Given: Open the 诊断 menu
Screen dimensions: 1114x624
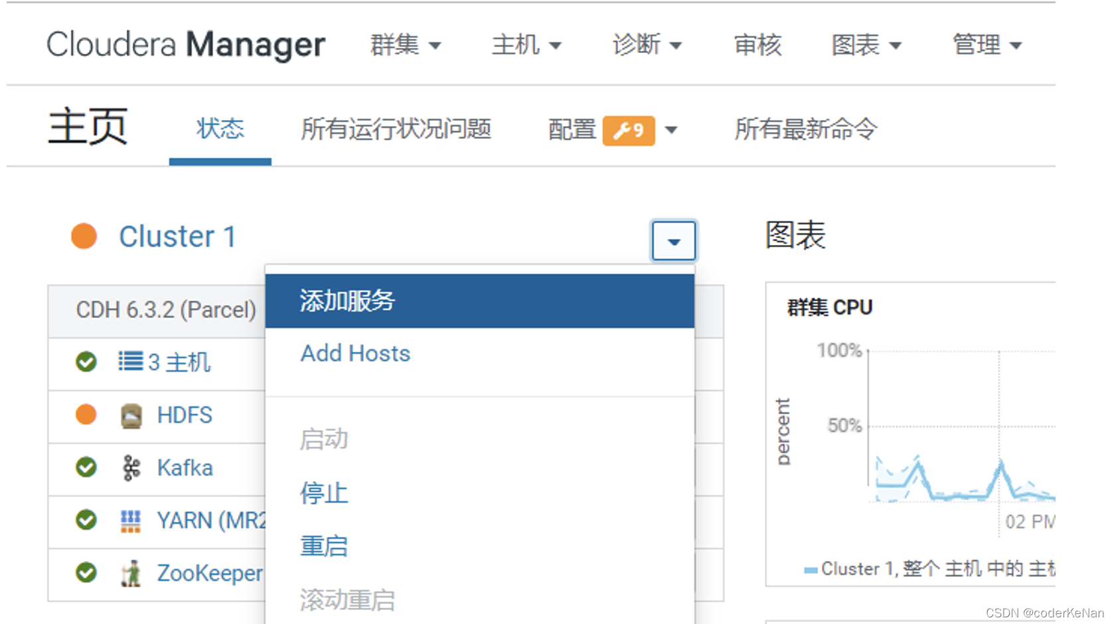Looking at the screenshot, I should click(647, 45).
